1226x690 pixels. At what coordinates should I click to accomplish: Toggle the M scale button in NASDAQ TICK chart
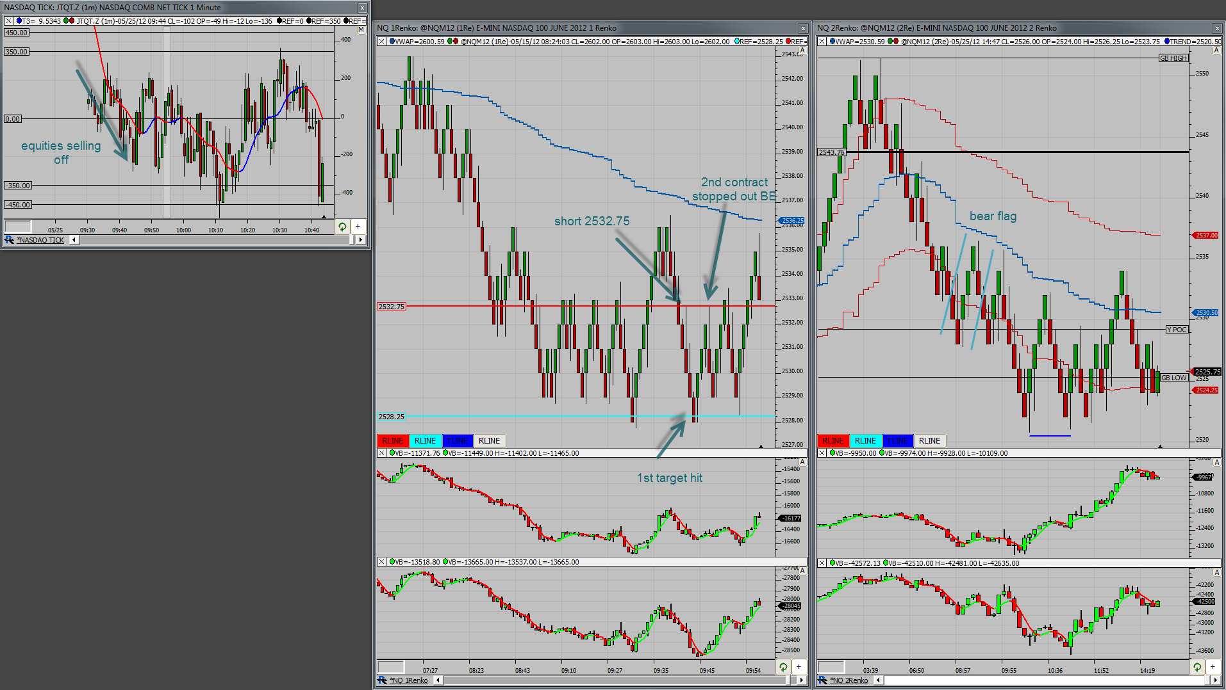361,29
